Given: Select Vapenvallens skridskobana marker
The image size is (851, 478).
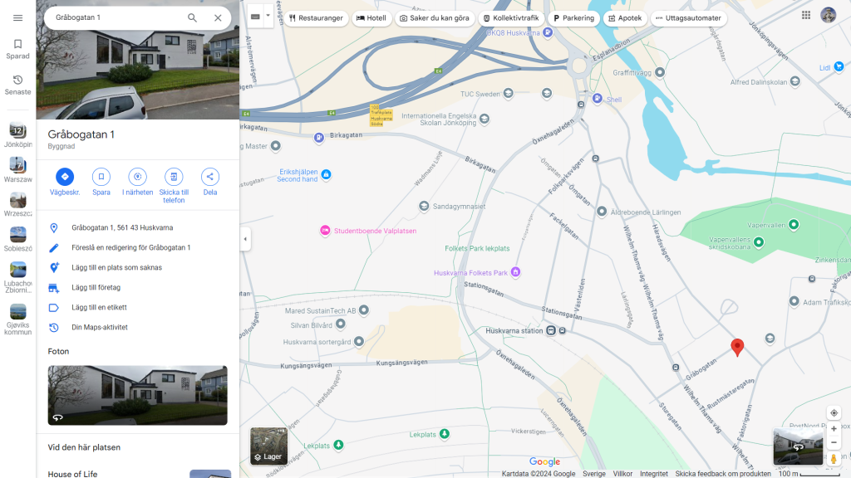Looking at the screenshot, I should (x=759, y=242).
